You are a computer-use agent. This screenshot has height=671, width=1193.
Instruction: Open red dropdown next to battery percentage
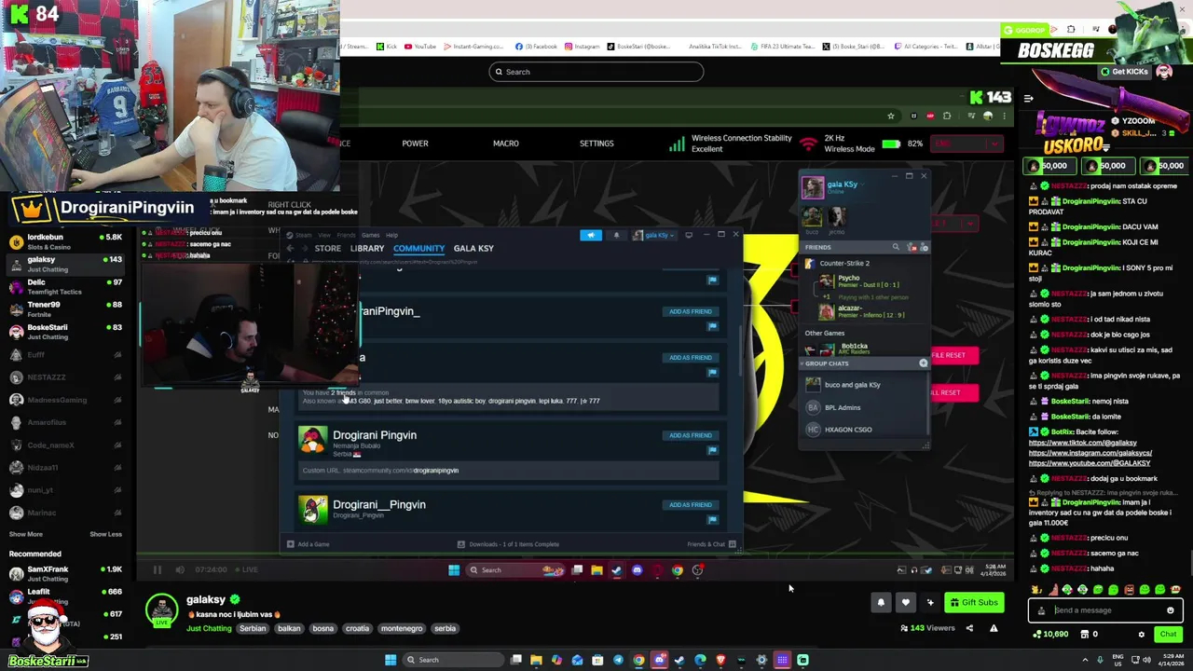pyautogui.click(x=966, y=144)
